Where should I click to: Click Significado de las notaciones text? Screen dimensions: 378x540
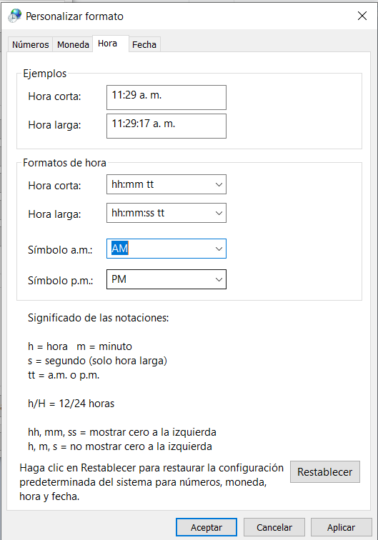[98, 318]
